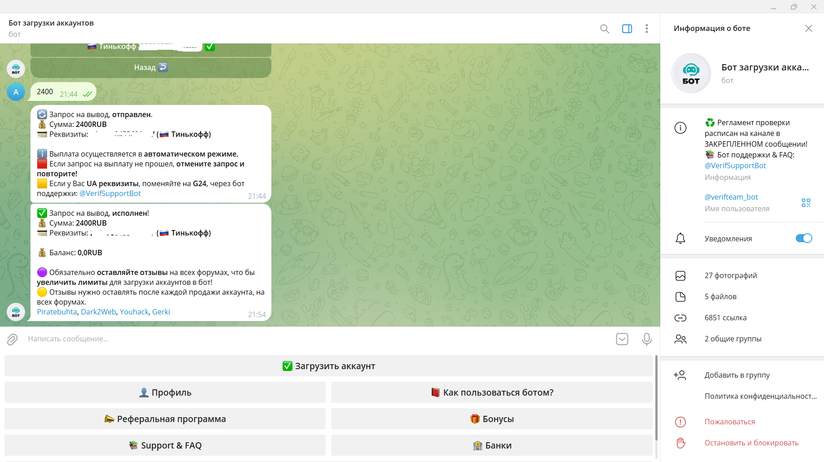Screen dimensions: 824x462
Task: Toggle the right side info panel icon
Action: pos(627,29)
